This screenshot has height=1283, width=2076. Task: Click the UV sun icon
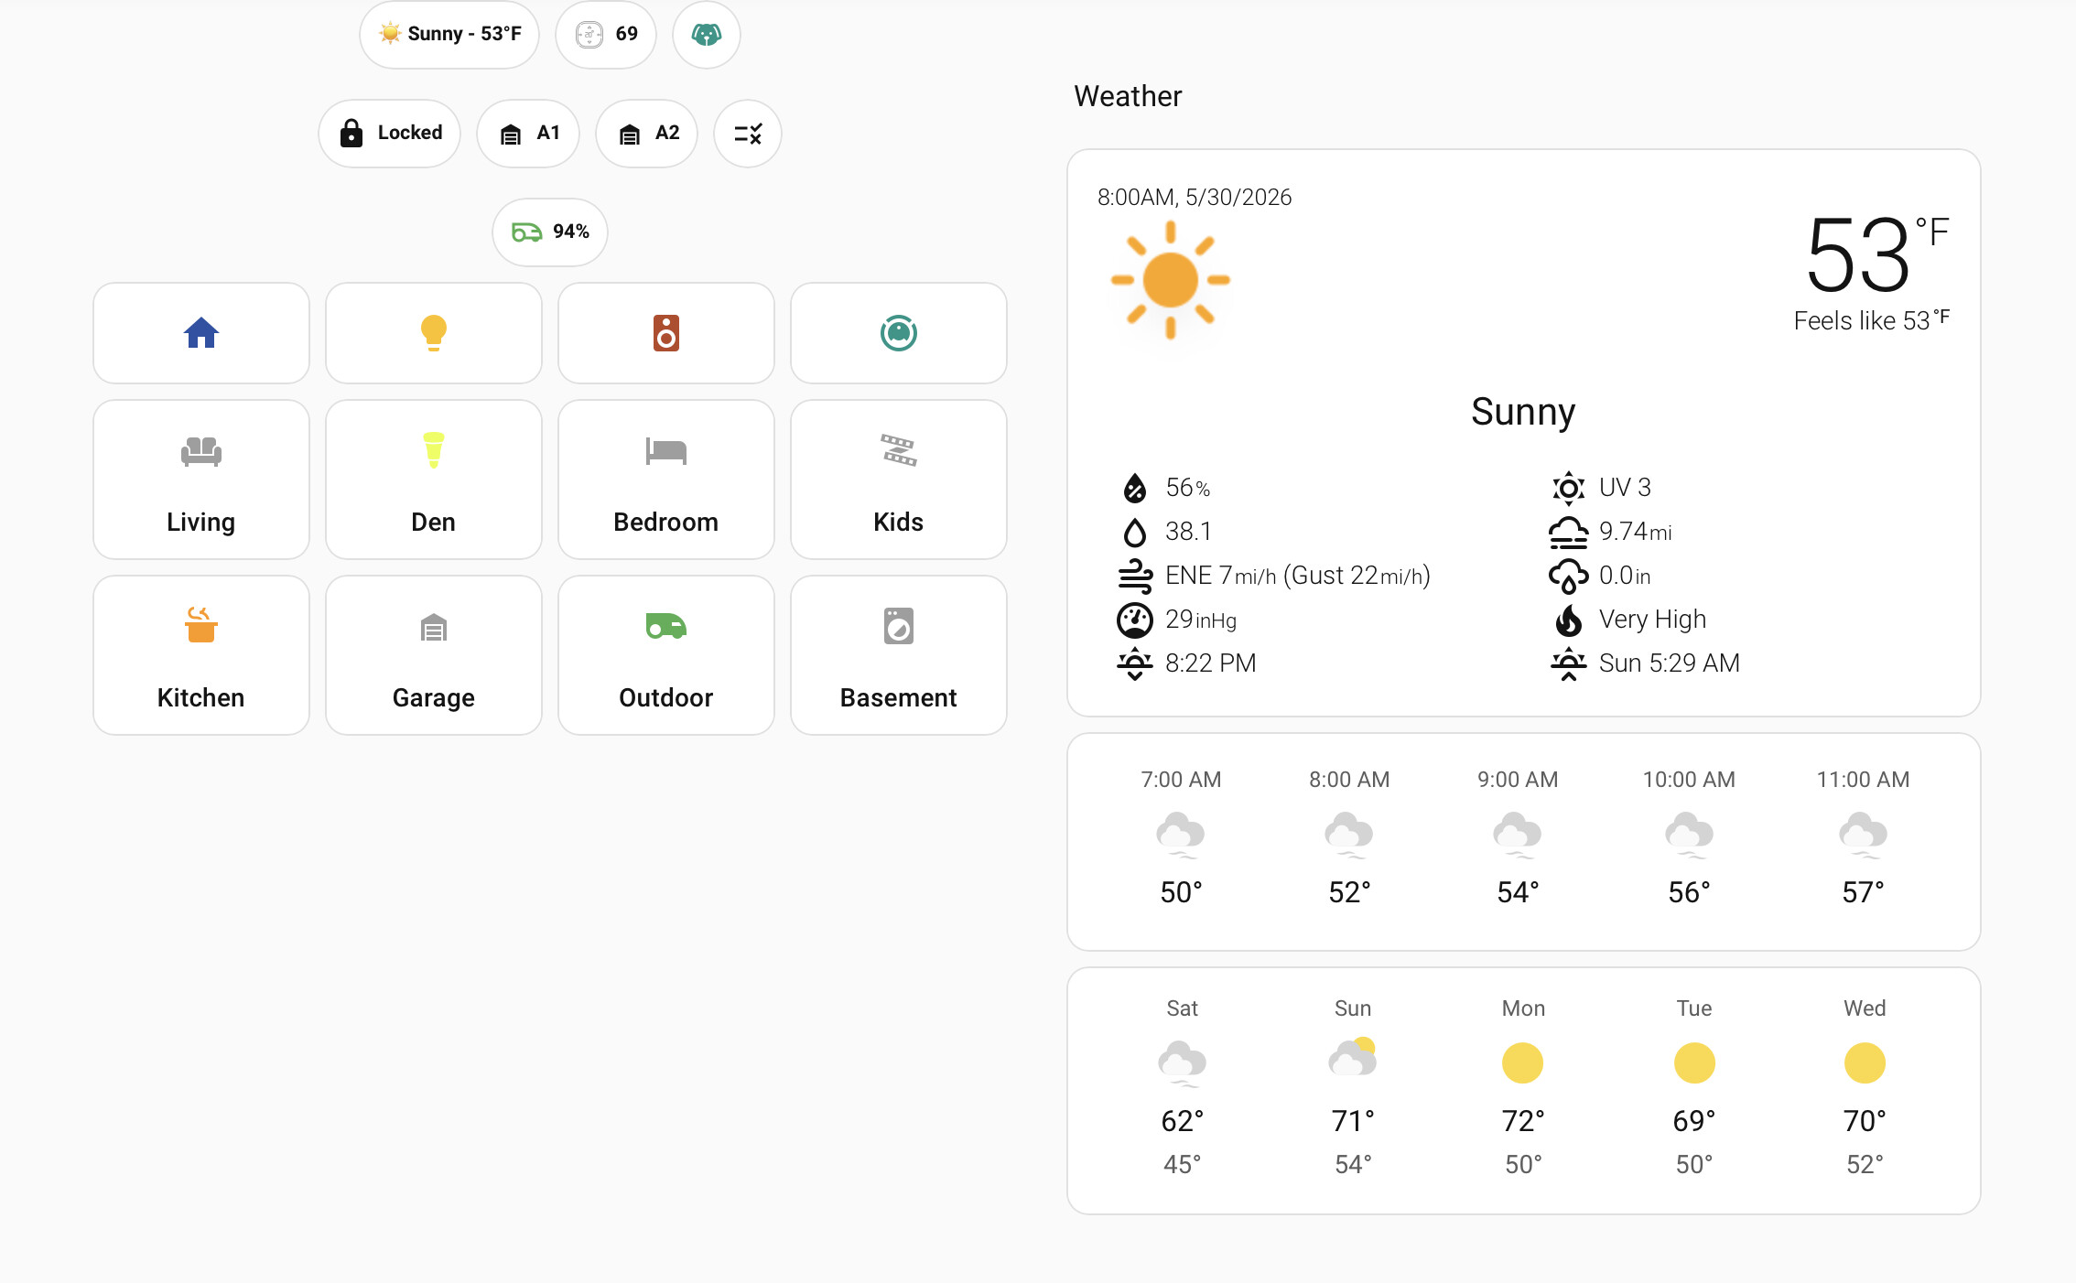[x=1569, y=488]
